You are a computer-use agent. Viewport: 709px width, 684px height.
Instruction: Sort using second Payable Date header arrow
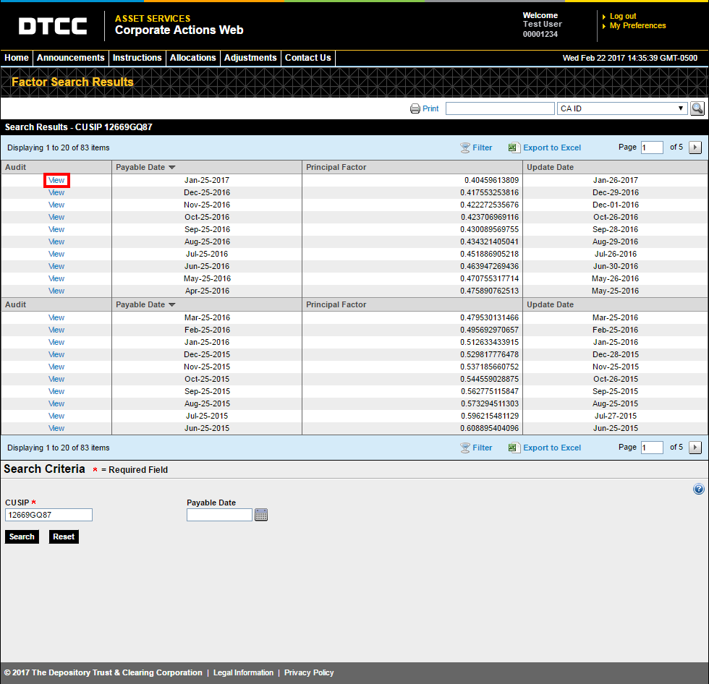[x=172, y=304]
